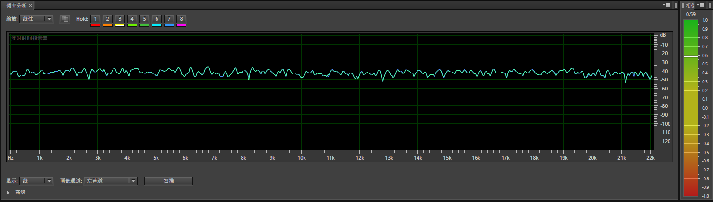The width and height of the screenshot is (713, 202).
Task: Open the 频率分析 panel options menu
Action: point(667,5)
